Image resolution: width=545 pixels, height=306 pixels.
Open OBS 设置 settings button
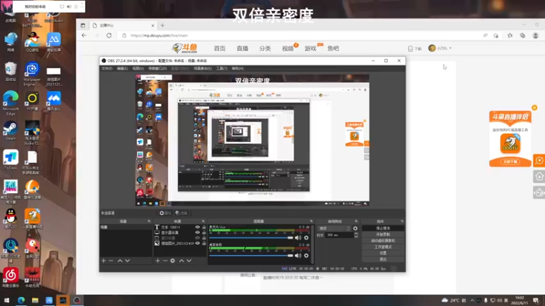pos(383,253)
